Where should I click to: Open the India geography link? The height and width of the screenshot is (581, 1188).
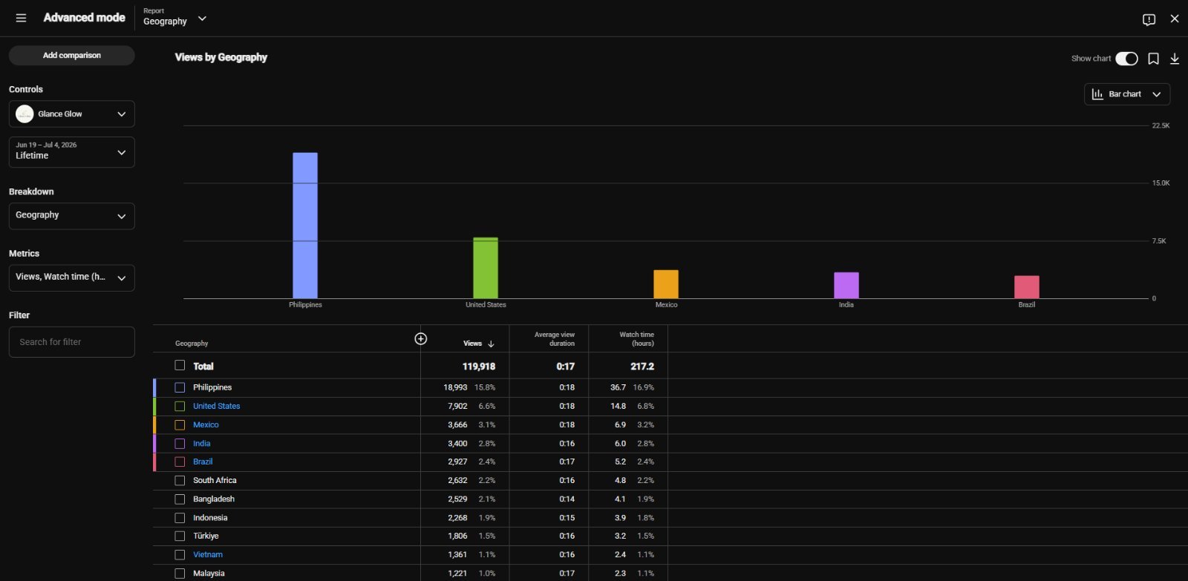coord(202,443)
